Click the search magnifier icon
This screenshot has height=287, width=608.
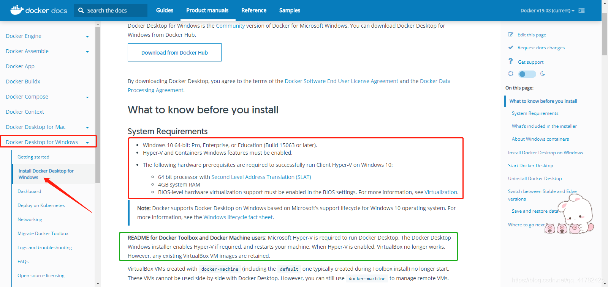pyautogui.click(x=81, y=11)
